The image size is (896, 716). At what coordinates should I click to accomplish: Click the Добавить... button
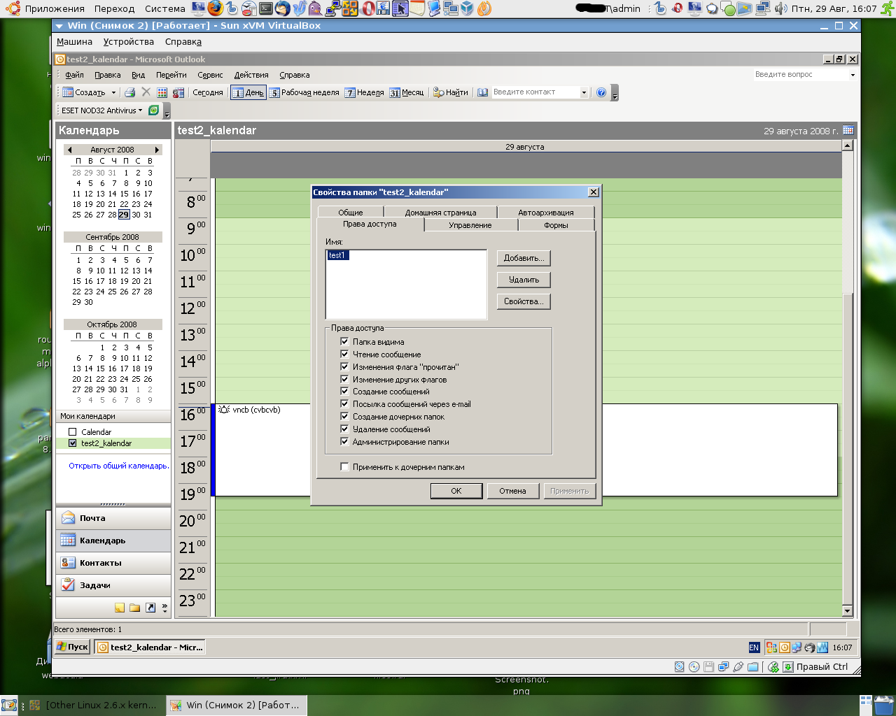(x=524, y=258)
